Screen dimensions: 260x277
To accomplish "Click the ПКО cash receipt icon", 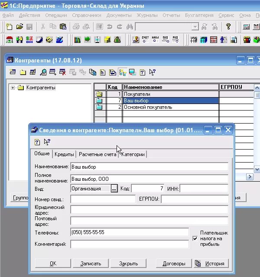I will 166,39.
